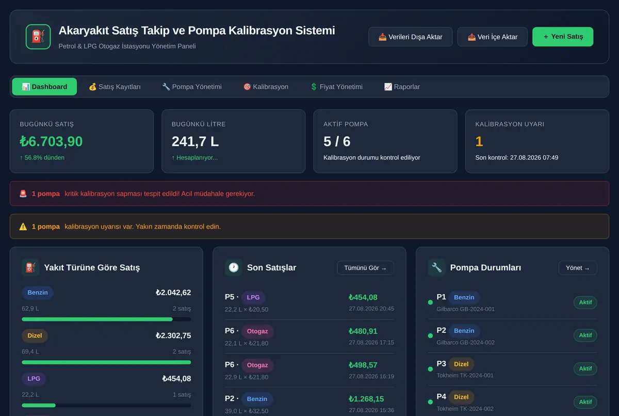Select the Fiyat Yönetimi tab
619x416 pixels.
[x=336, y=87]
